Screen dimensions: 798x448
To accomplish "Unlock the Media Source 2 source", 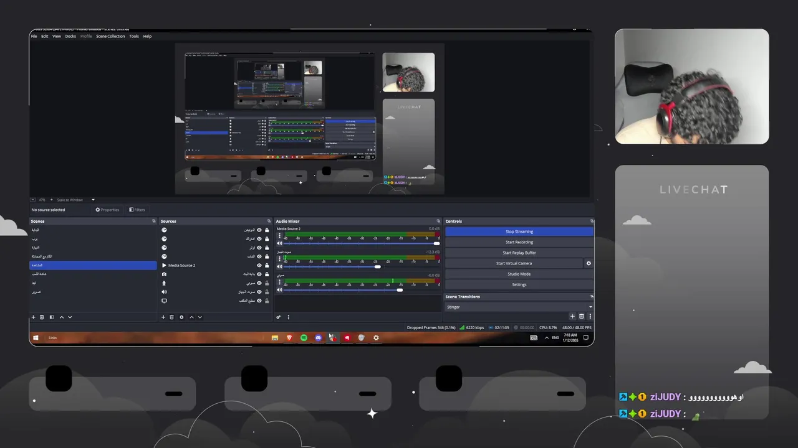I will 267,266.
